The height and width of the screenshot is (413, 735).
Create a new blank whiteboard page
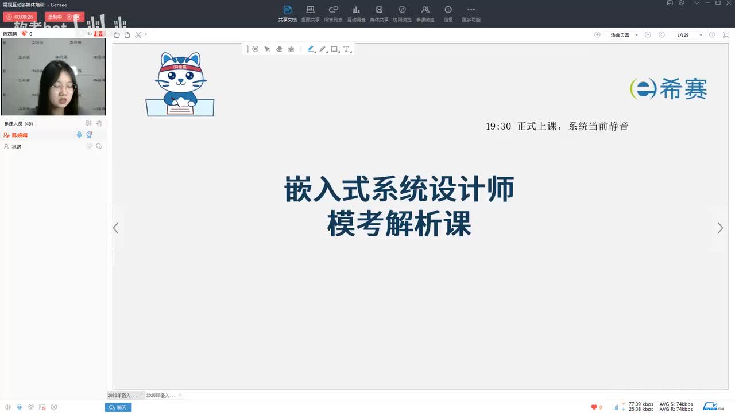(127, 35)
